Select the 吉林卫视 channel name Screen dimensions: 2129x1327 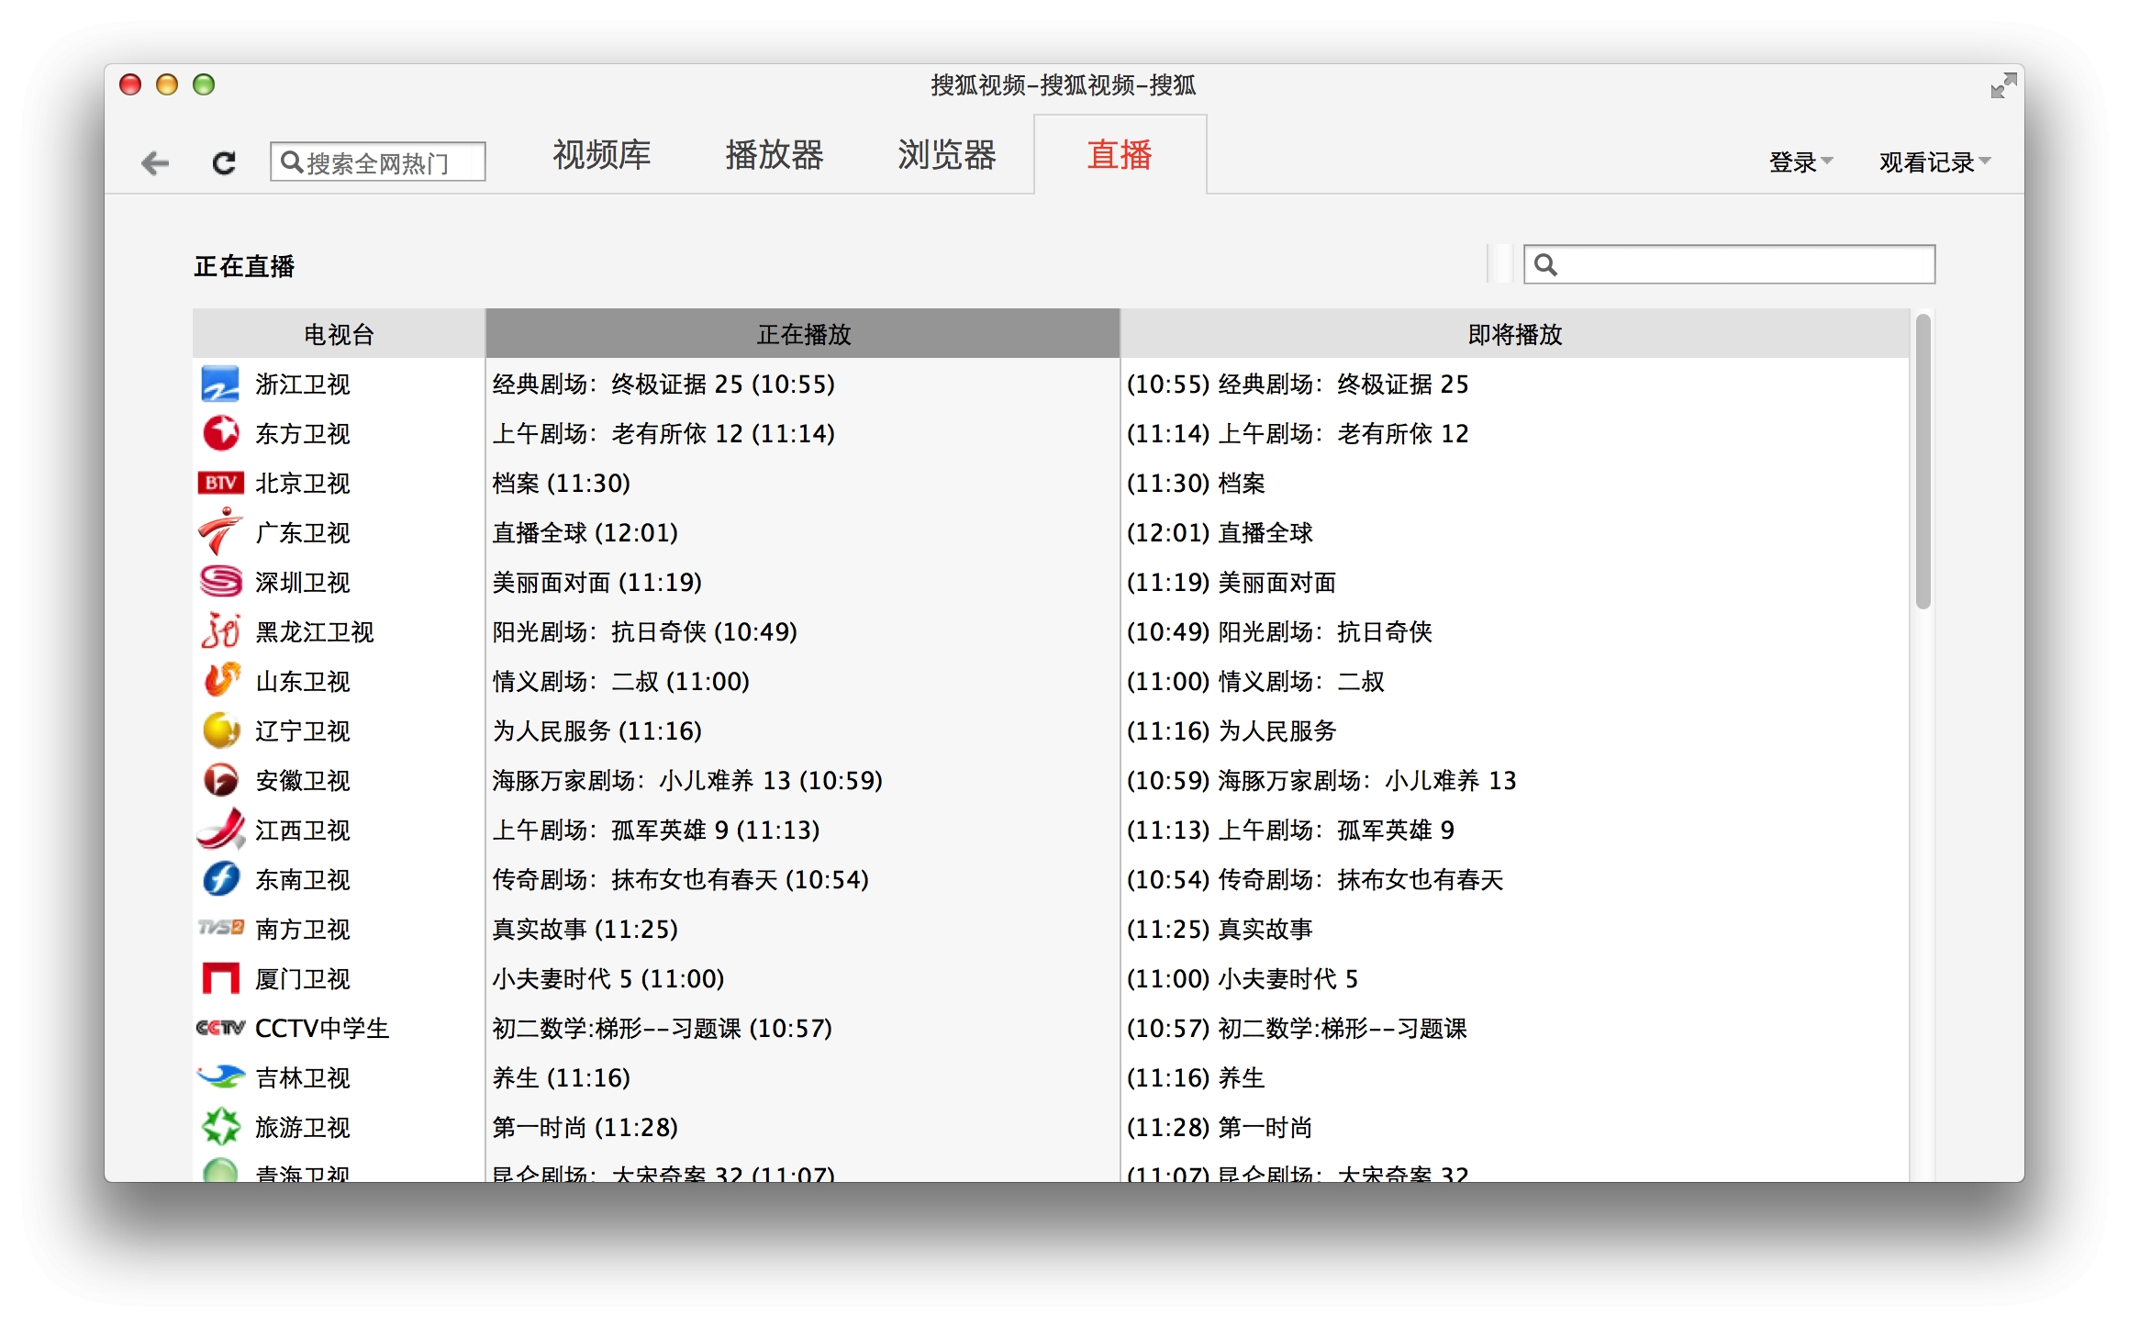[302, 1078]
